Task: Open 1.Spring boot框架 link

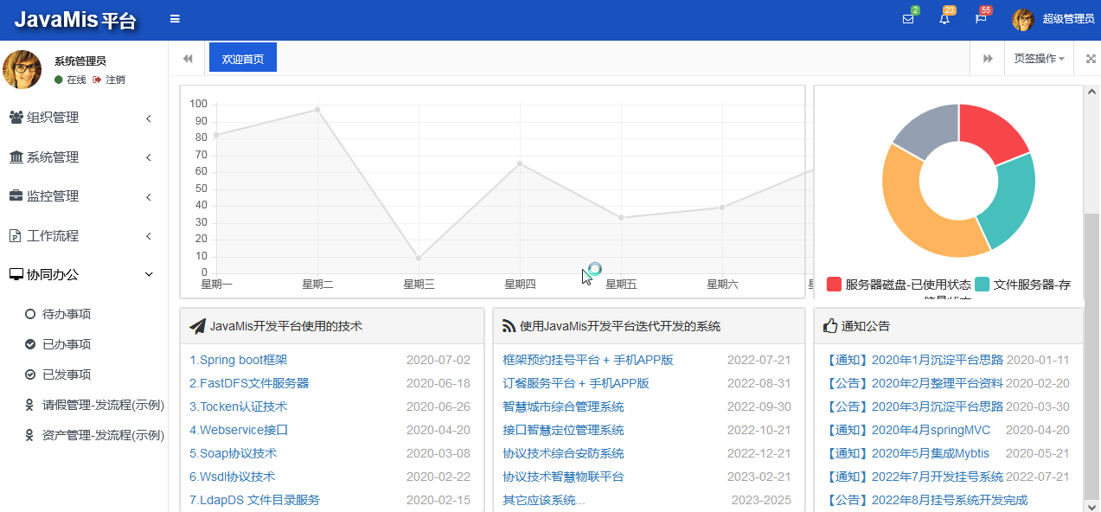Action: coord(239,360)
